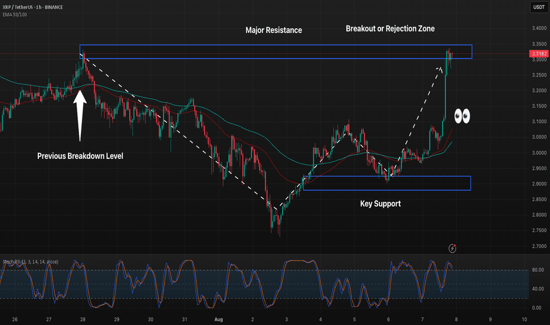
Task: Click the 3.1000 price axis label
Action: point(539,122)
